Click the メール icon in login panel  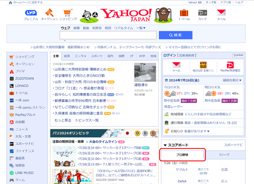click(176, 65)
